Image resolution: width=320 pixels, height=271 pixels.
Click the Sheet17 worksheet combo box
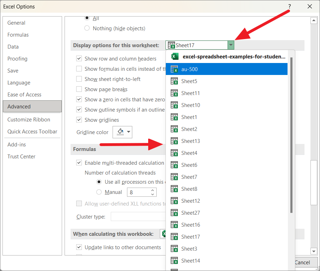point(200,45)
